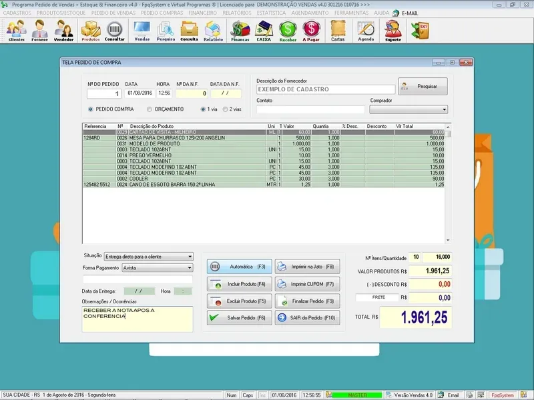Image resolution: width=534 pixels, height=400 pixels.
Task: Choose the 2 vias radio option
Action: point(226,109)
